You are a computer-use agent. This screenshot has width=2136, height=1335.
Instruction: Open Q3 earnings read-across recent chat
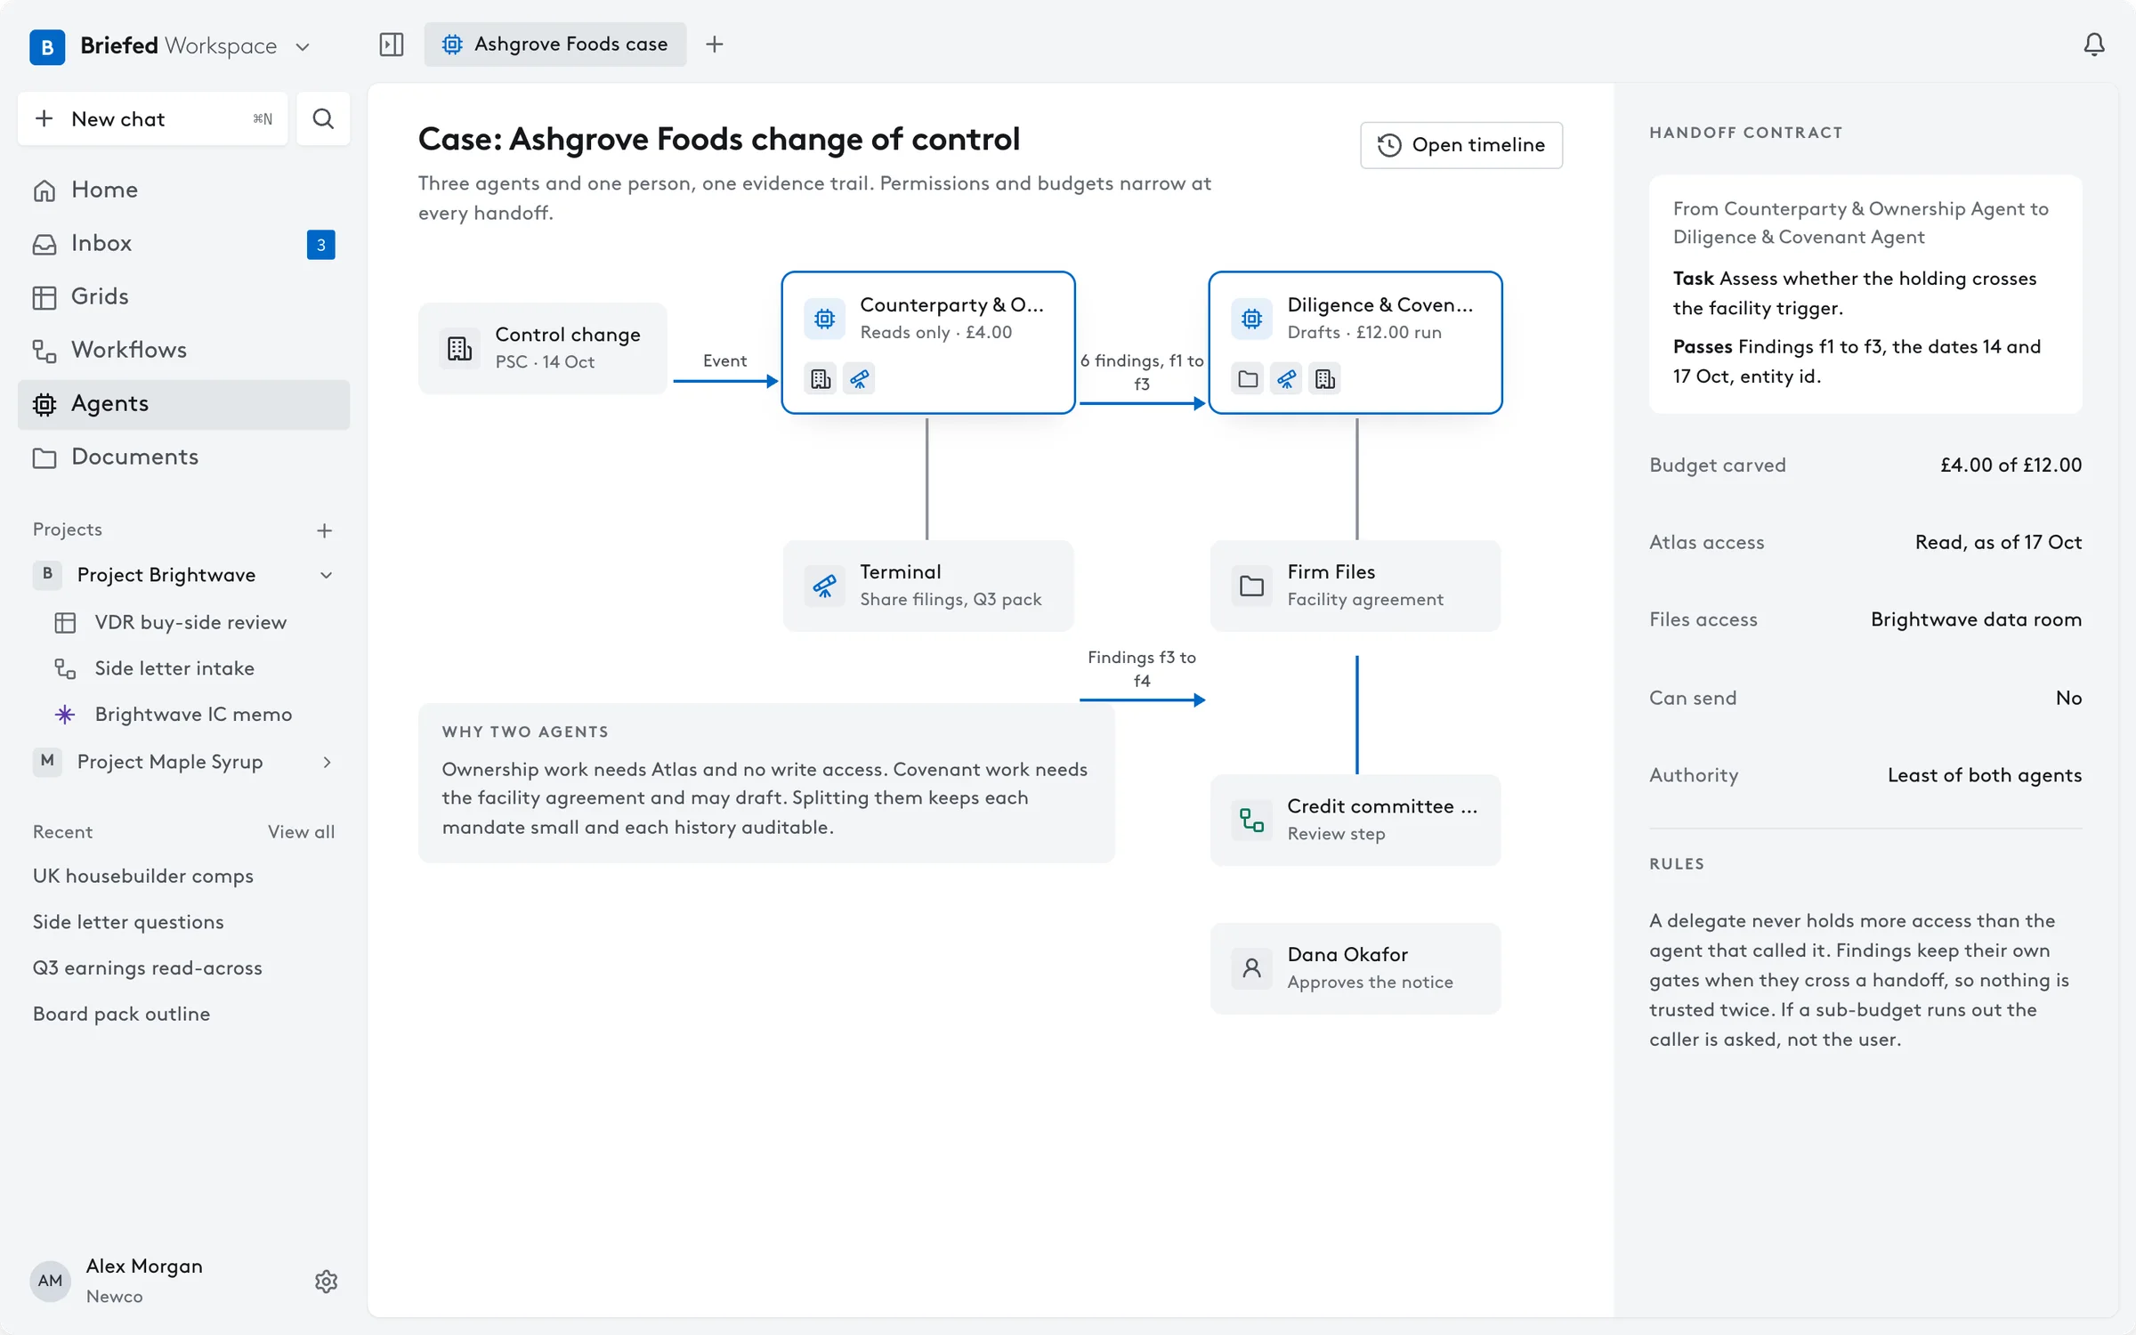(148, 968)
